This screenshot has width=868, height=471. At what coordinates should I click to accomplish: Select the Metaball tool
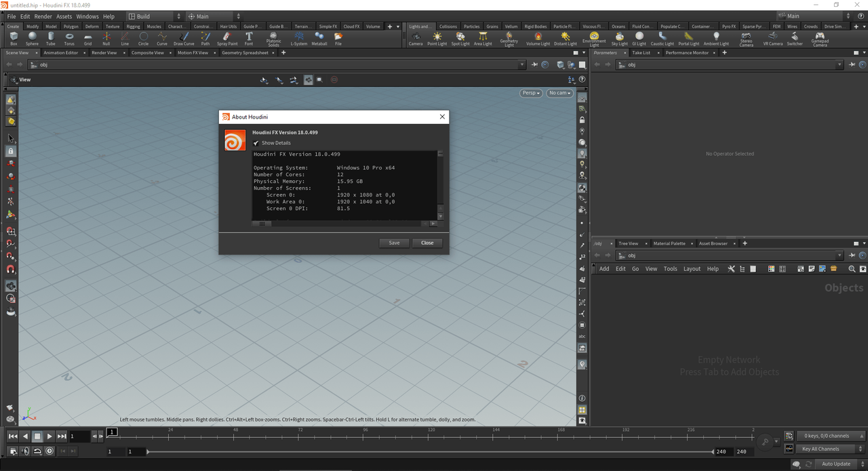coord(319,39)
